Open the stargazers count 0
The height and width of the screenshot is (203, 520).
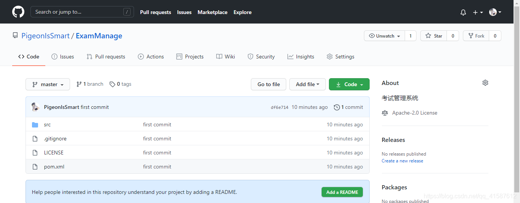tap(453, 36)
